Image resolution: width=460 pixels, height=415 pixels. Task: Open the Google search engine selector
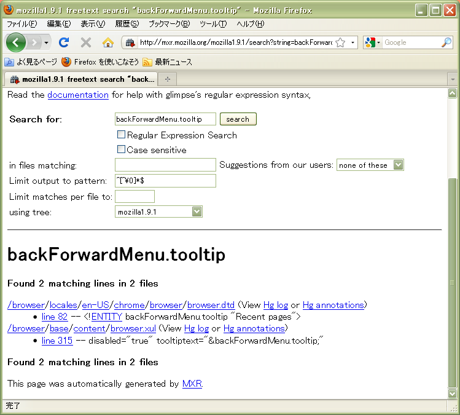coord(372,42)
